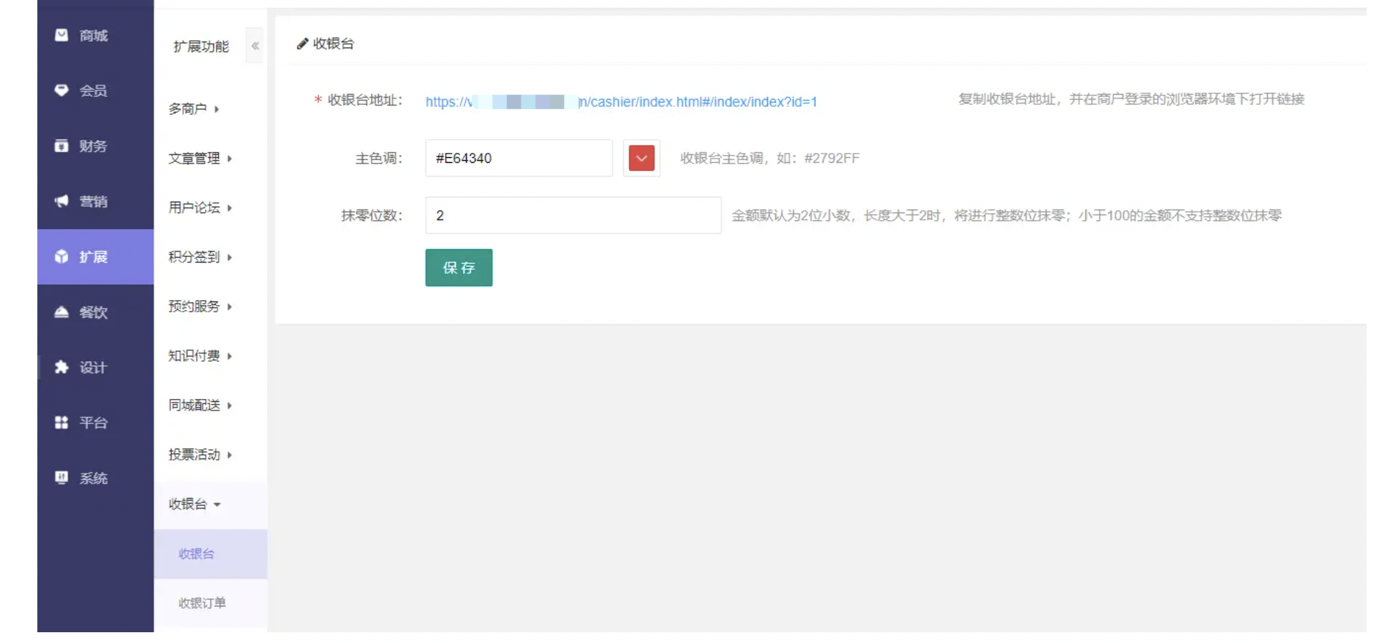Expand the 投票活动 submenu
Viewport: 1394px width, 643px height.
[x=200, y=454]
